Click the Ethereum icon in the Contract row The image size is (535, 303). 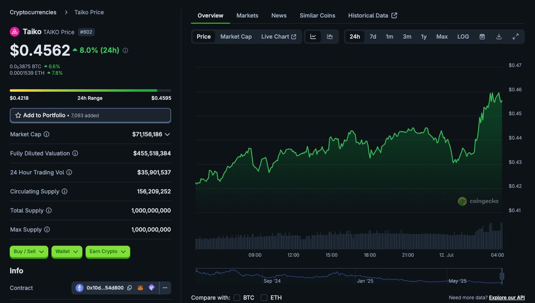point(80,288)
